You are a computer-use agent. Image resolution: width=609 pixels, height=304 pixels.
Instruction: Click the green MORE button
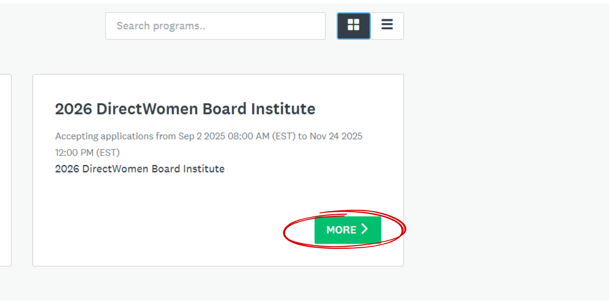click(x=348, y=230)
